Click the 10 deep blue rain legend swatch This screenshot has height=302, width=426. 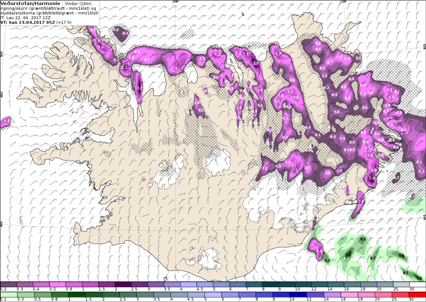tap(298, 295)
